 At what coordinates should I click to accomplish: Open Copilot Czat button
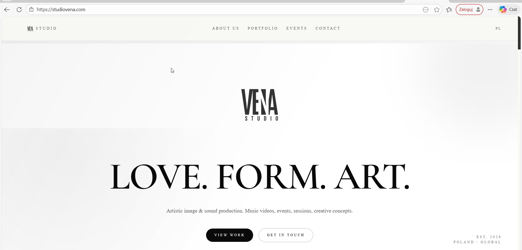pyautogui.click(x=508, y=10)
